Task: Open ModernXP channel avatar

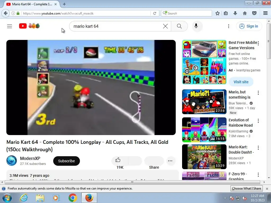Action: pos(12,161)
